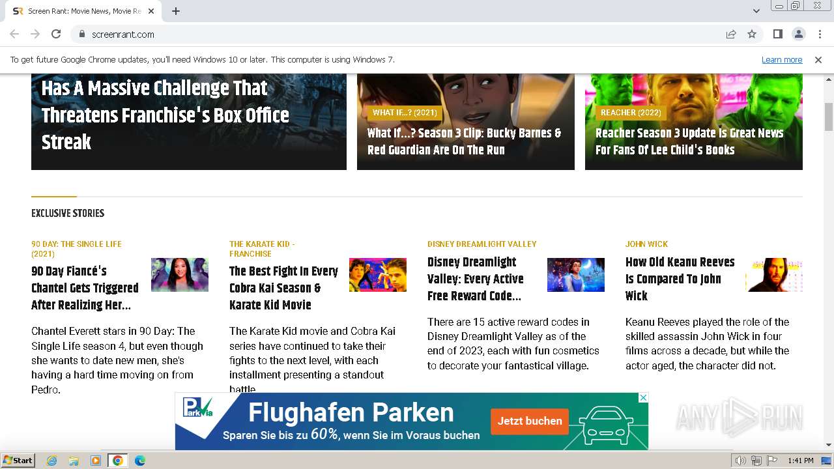Open the DISNEY DREAMLIGHT VALLEY tag

(482, 244)
